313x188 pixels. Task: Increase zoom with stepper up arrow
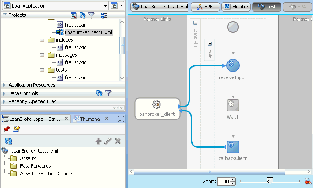(x=233, y=180)
